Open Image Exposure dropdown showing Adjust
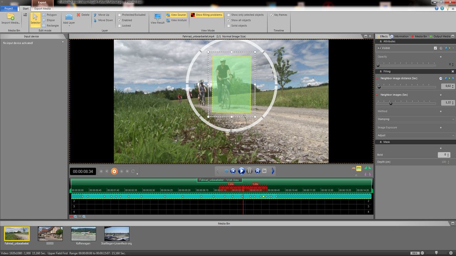456x256 pixels. click(415, 135)
